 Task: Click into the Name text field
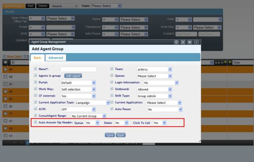coord(78,69)
